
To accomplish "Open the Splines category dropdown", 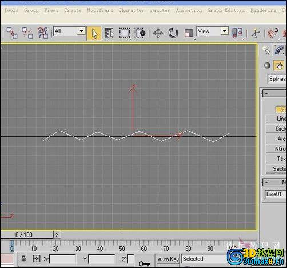I will coord(277,79).
